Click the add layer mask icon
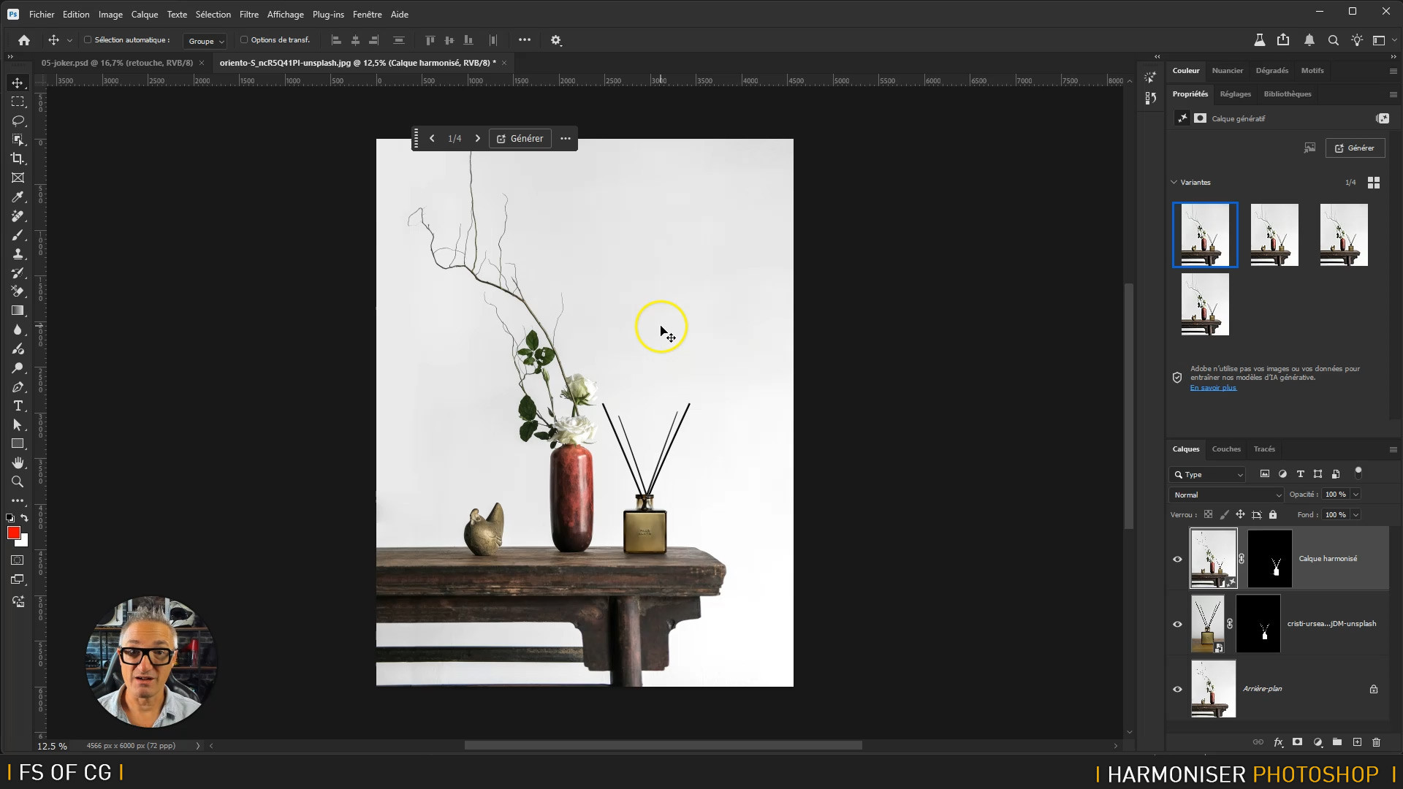 point(1298,742)
